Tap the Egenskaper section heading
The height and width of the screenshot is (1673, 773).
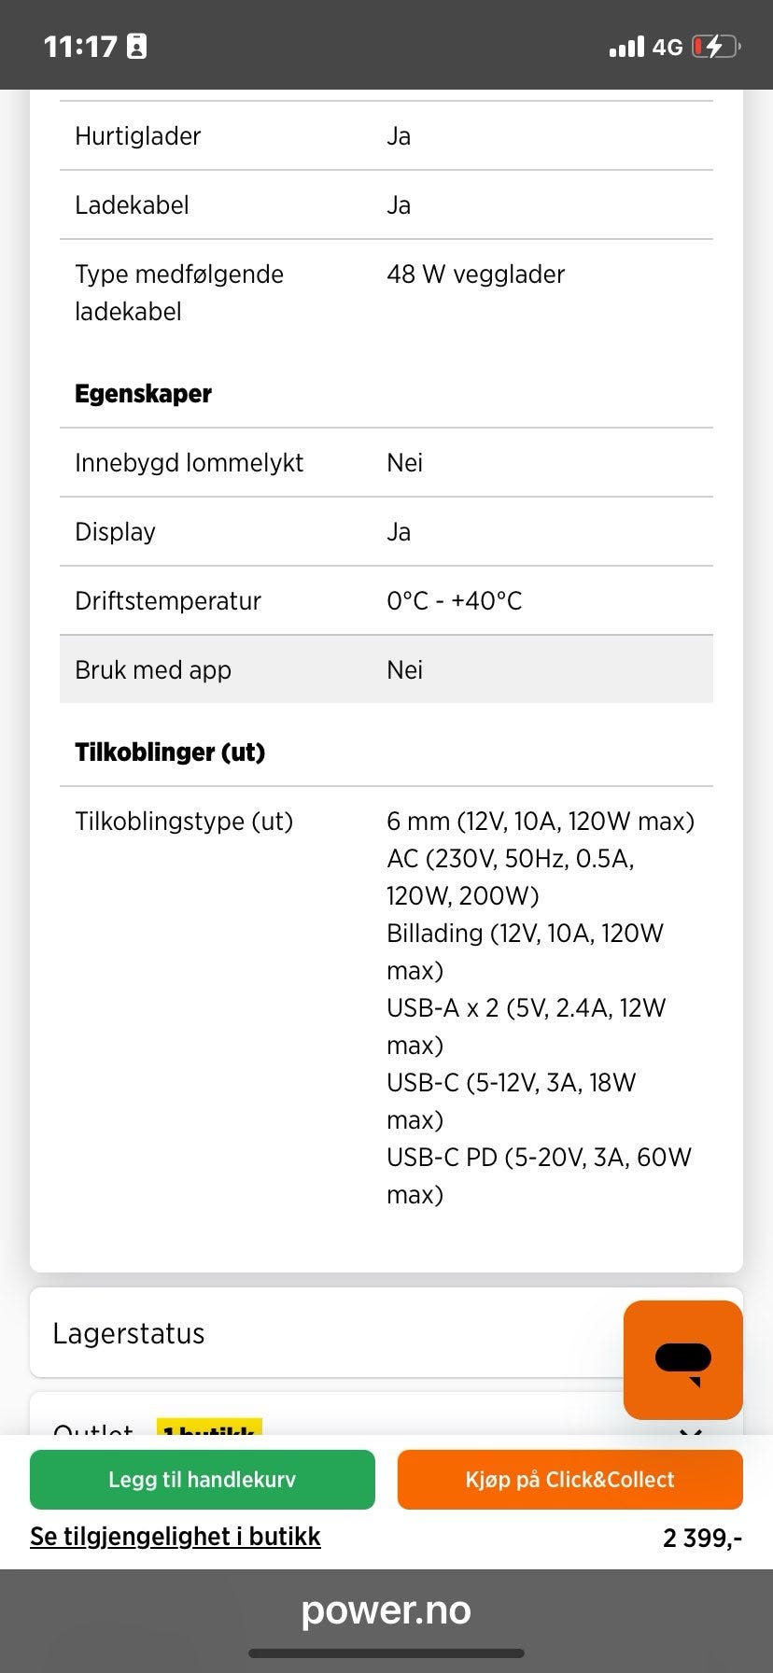[x=143, y=394]
